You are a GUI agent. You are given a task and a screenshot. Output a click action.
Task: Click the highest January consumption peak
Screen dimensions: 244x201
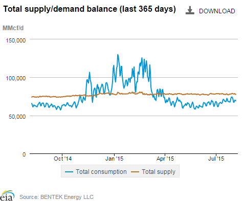point(118,55)
